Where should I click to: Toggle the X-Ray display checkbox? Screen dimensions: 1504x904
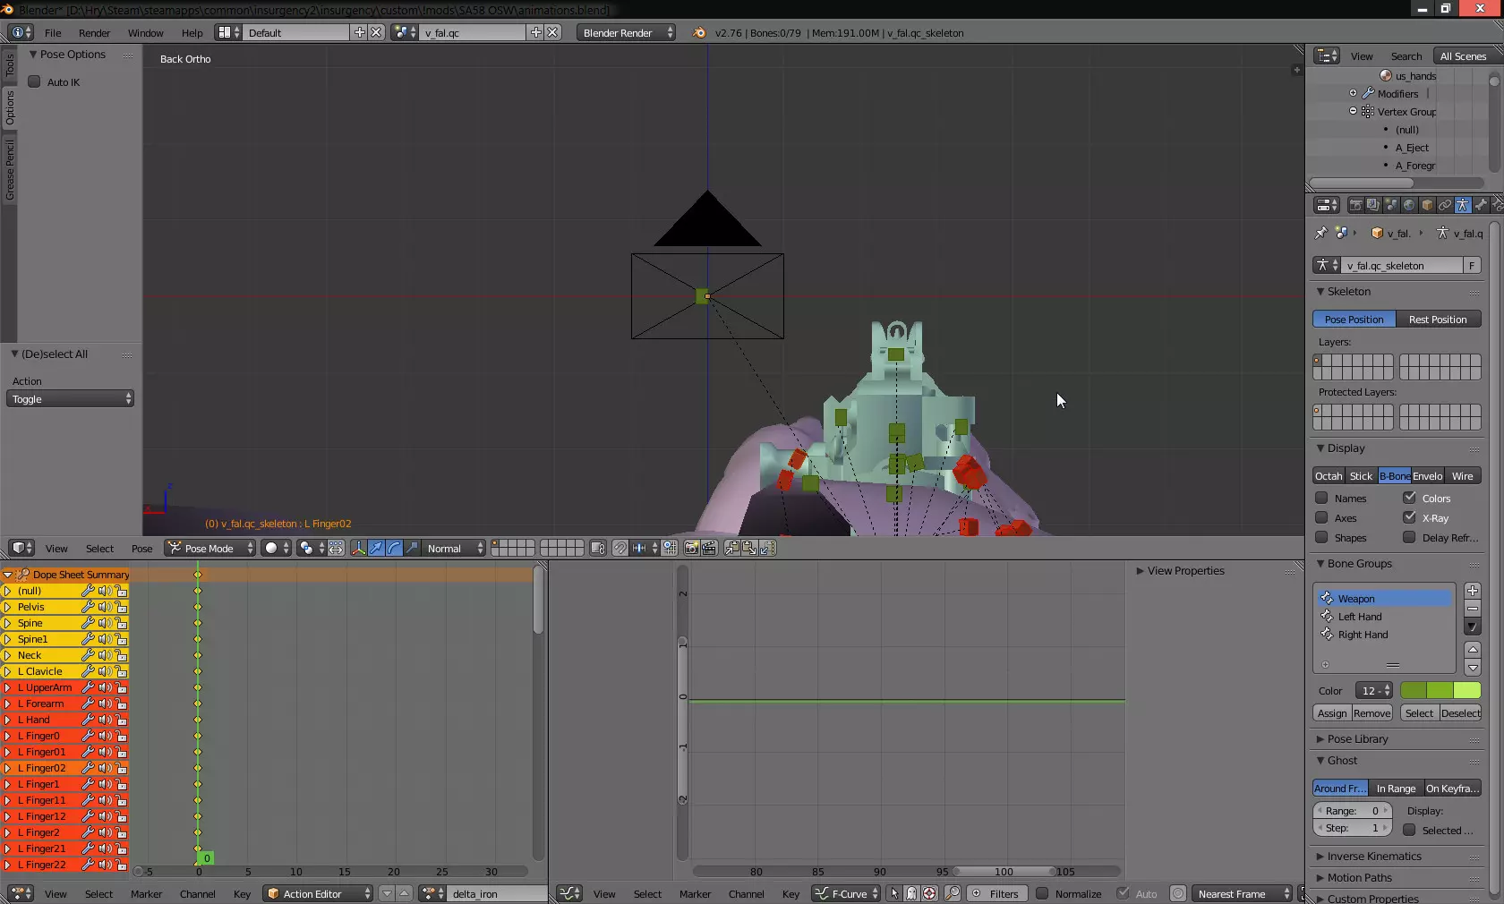1410,517
